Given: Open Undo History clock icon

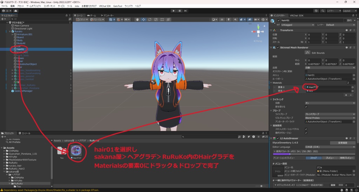Looking at the screenshot, I should point(316,11).
